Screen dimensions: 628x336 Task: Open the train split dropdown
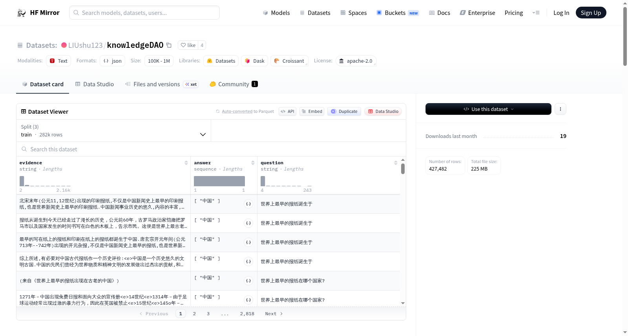(113, 131)
